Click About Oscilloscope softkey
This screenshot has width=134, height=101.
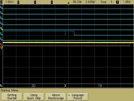pyautogui.click(x=56, y=97)
